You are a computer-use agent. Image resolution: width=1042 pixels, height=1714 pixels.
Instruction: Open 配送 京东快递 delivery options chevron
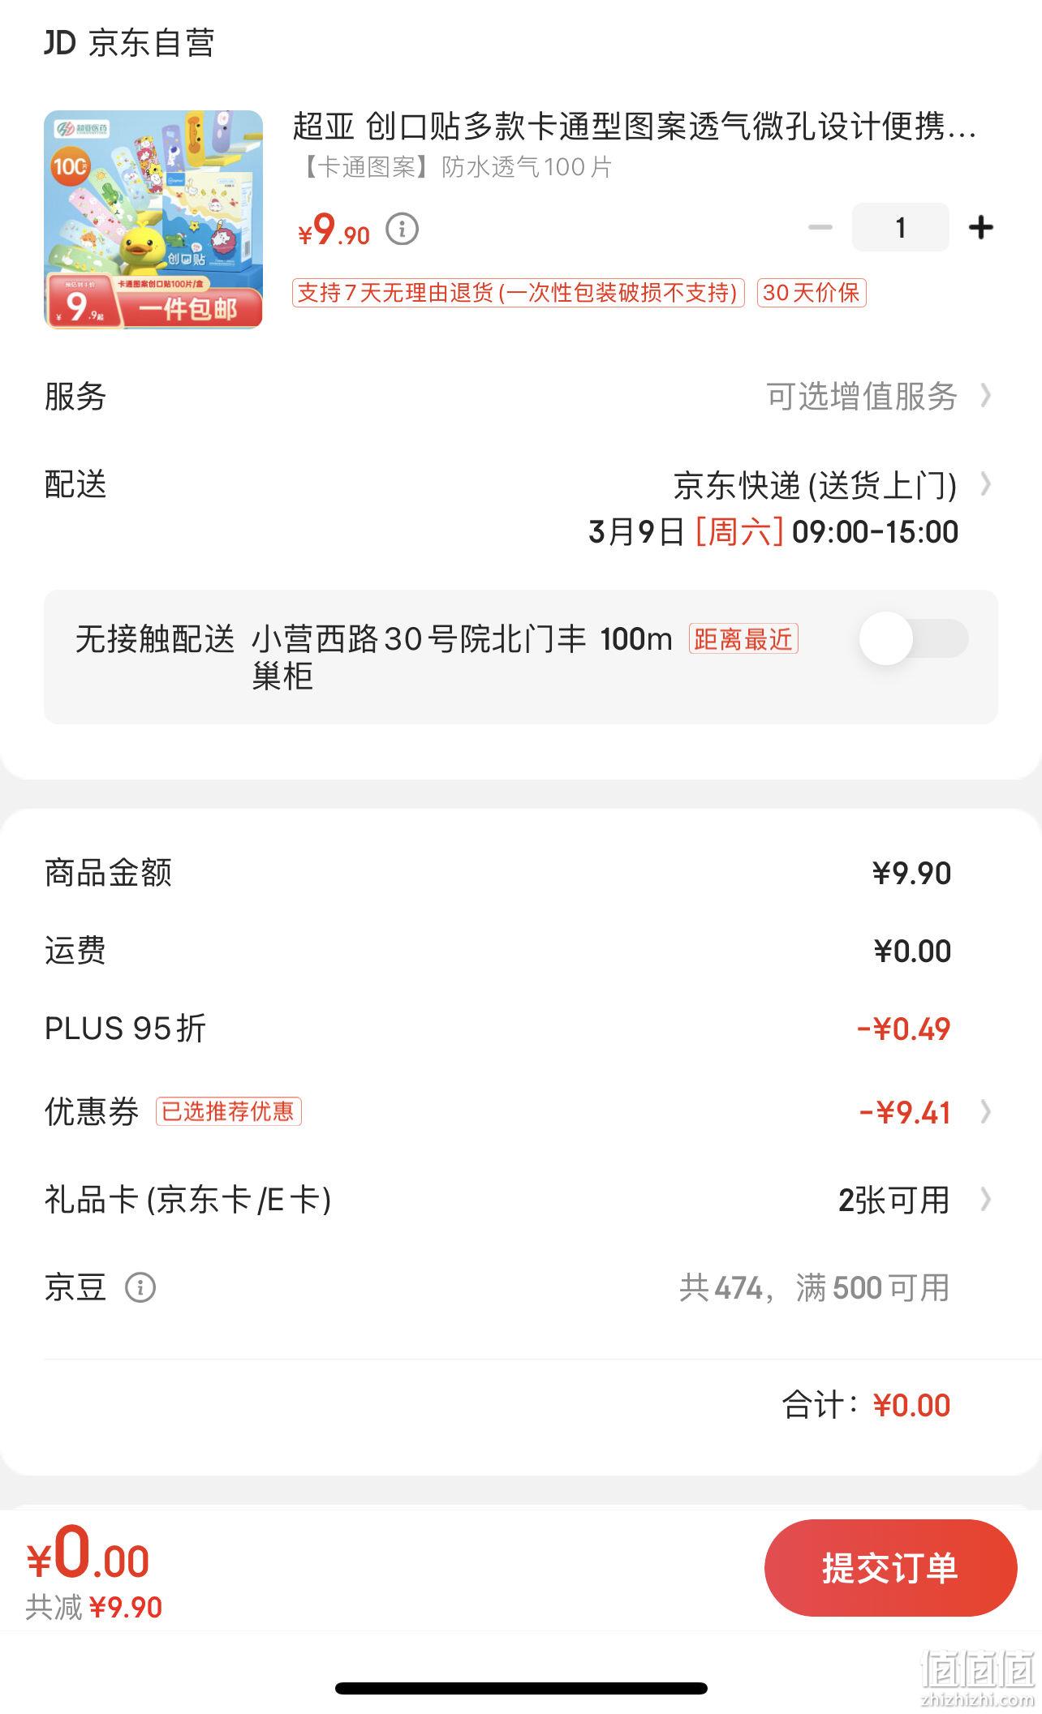985,484
